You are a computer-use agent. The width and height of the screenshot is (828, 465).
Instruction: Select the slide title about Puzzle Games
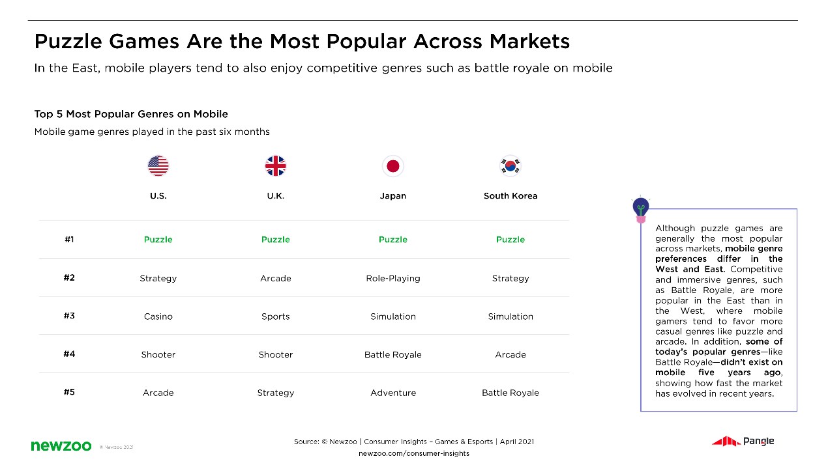click(302, 42)
